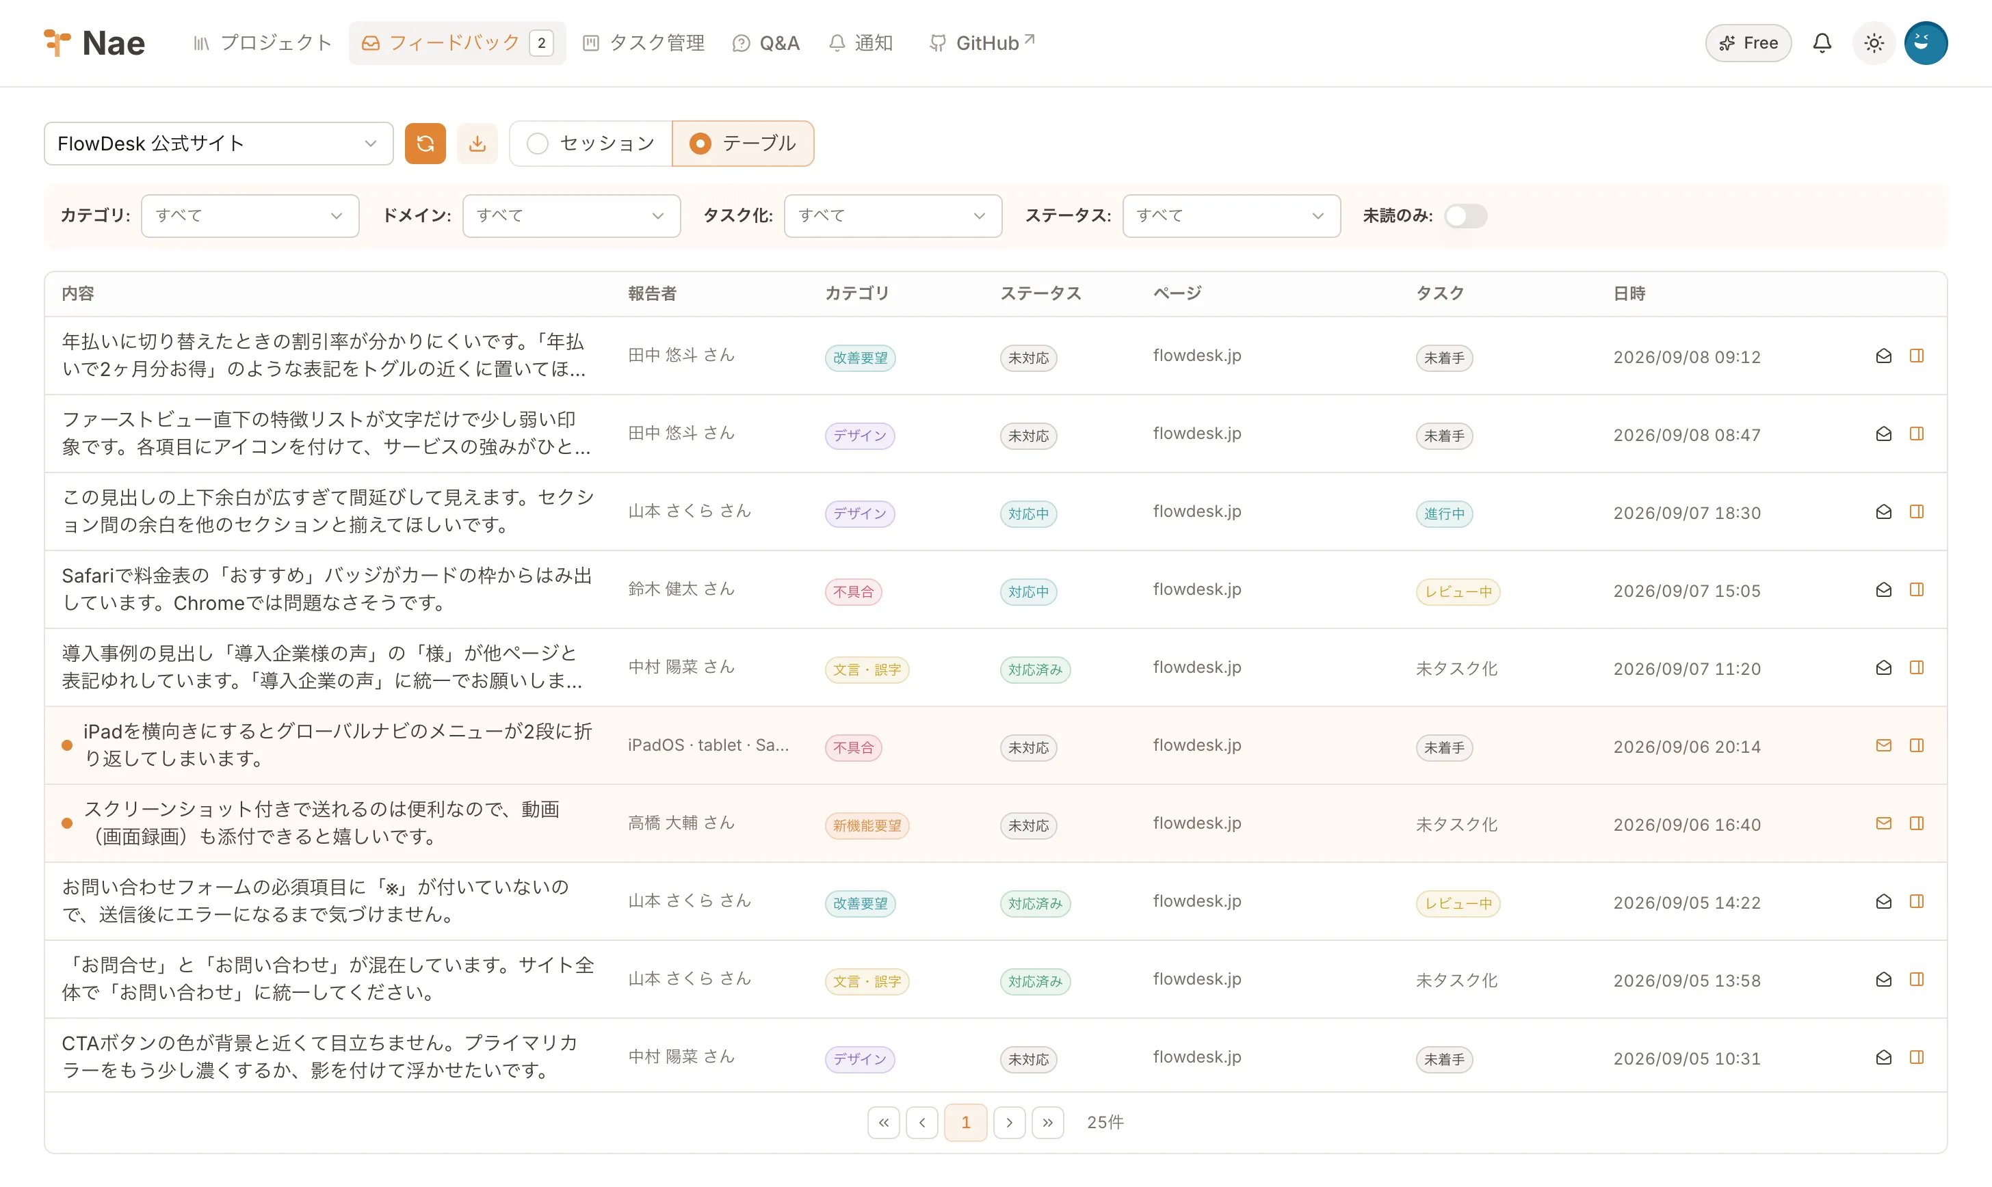Viewport: 1992px width, 1187px height.
Task: Click reporter iPadOS · tablet · Sa...
Action: click(x=708, y=745)
